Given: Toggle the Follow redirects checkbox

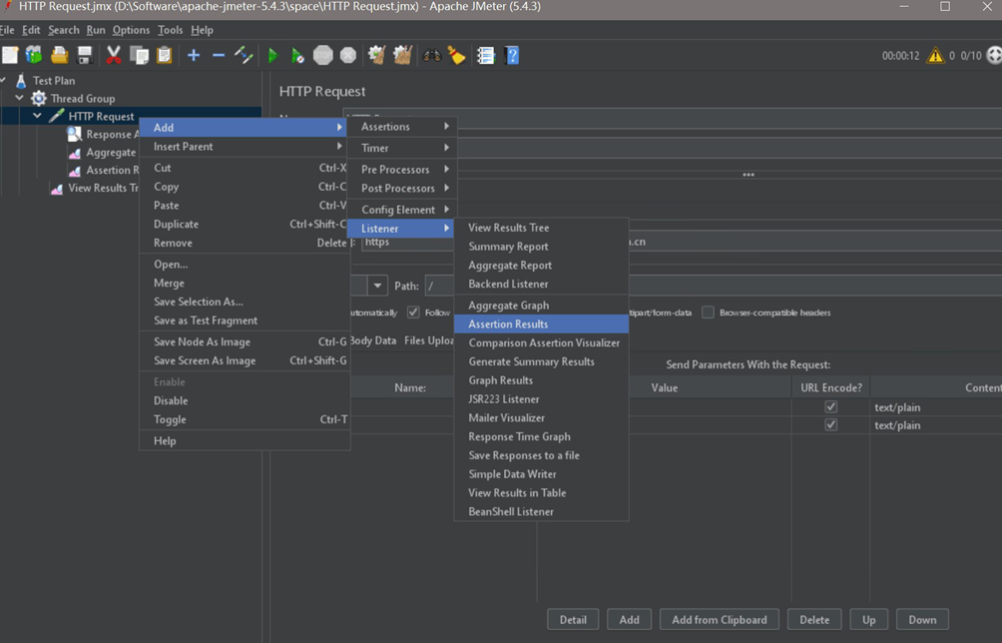Looking at the screenshot, I should point(413,313).
